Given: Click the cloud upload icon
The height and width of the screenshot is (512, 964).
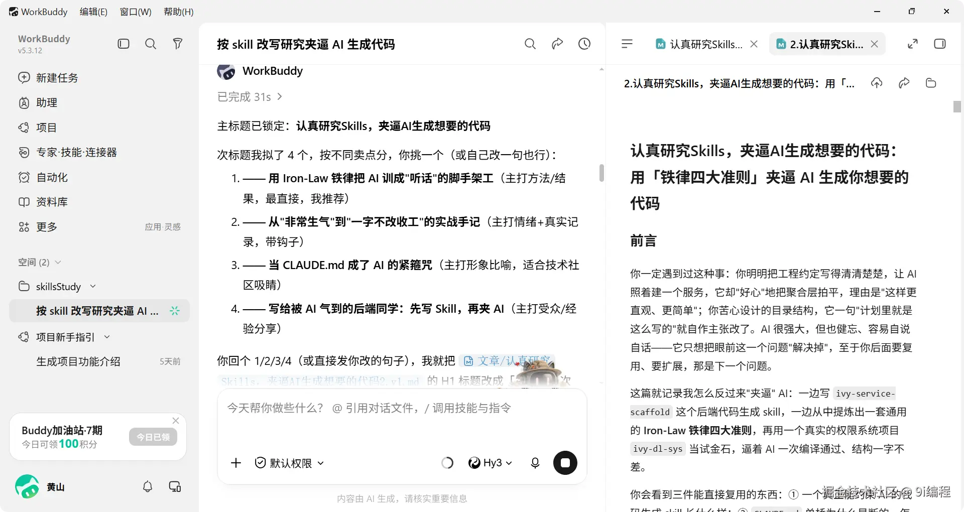Looking at the screenshot, I should pyautogui.click(x=877, y=83).
